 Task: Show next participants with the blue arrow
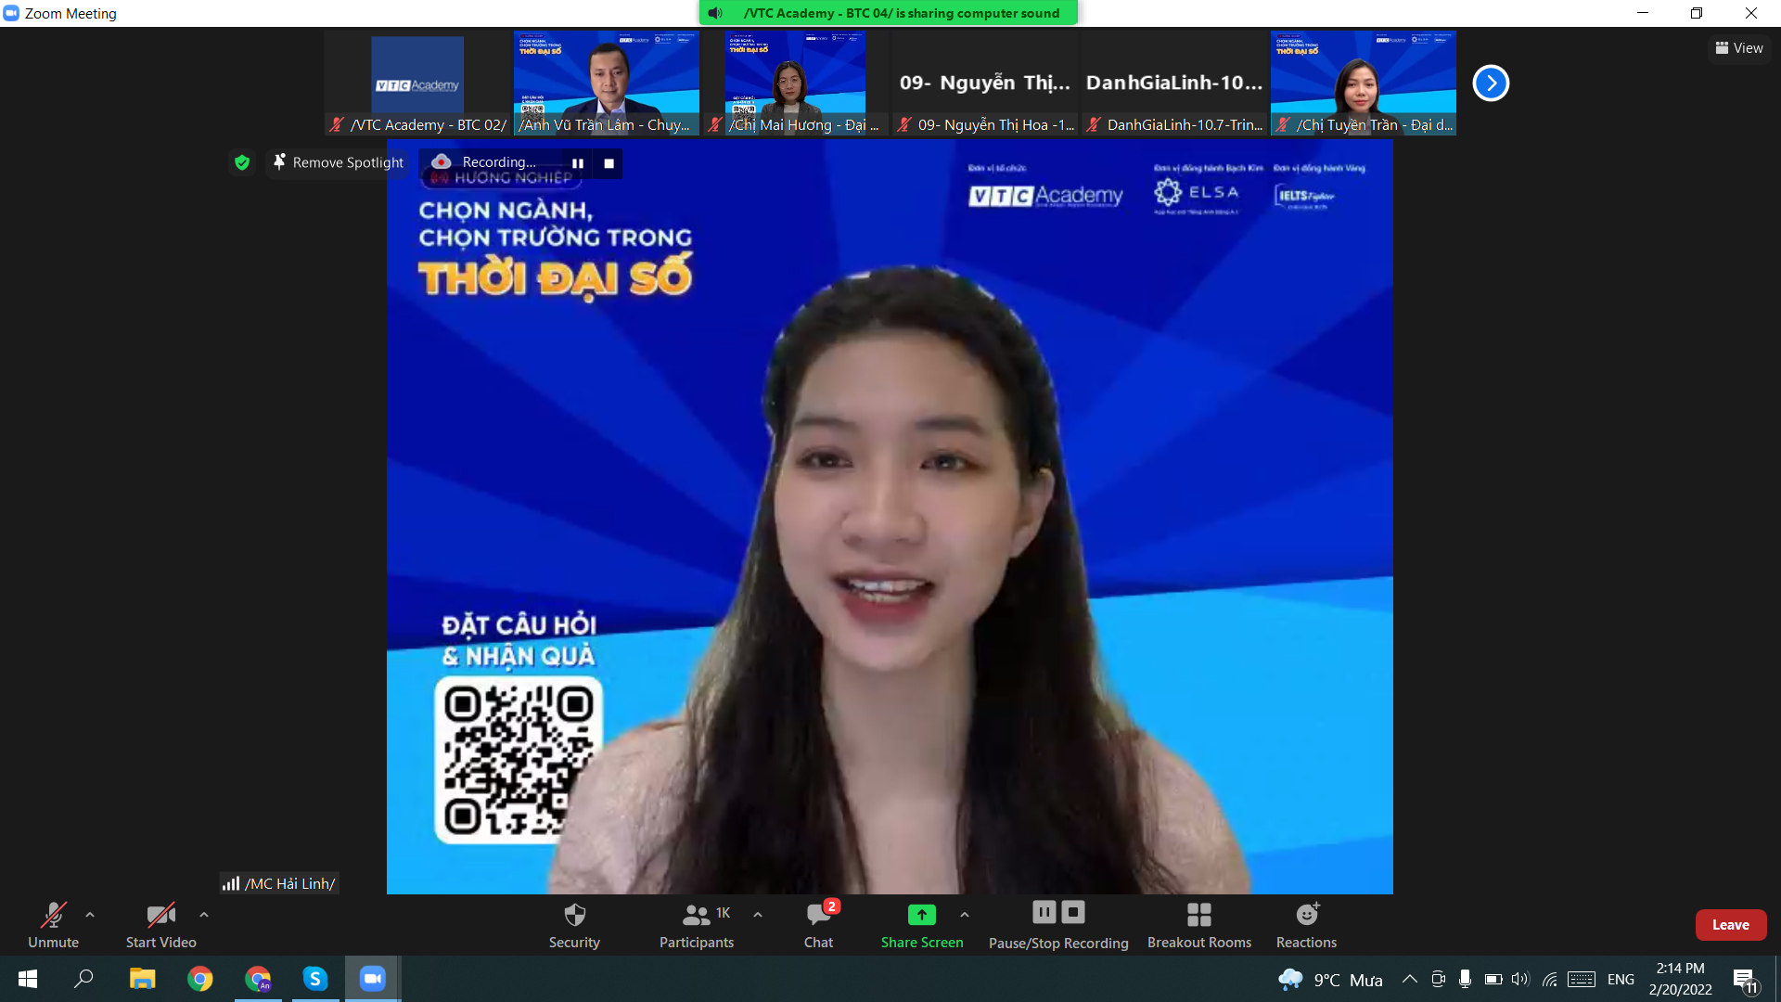tap(1491, 83)
